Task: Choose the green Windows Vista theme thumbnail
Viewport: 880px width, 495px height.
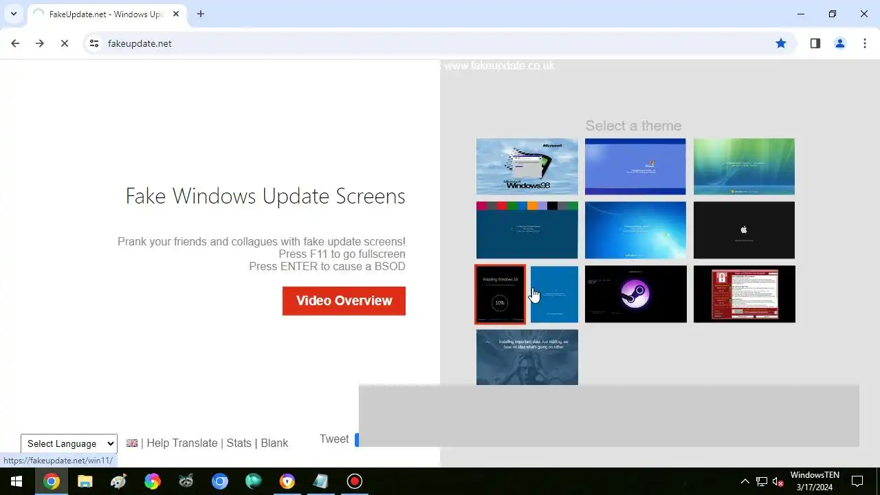Action: (744, 166)
